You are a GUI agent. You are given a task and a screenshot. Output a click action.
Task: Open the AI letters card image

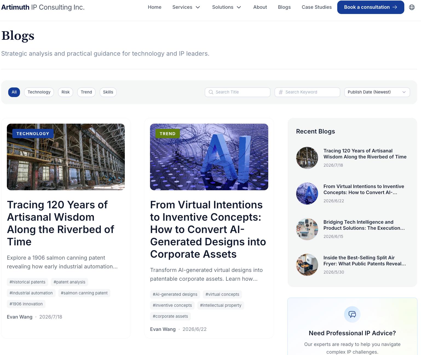click(209, 157)
